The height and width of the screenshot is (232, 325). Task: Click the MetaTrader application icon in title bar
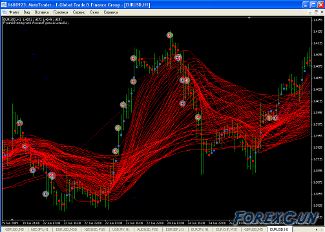pyautogui.click(x=4, y=5)
